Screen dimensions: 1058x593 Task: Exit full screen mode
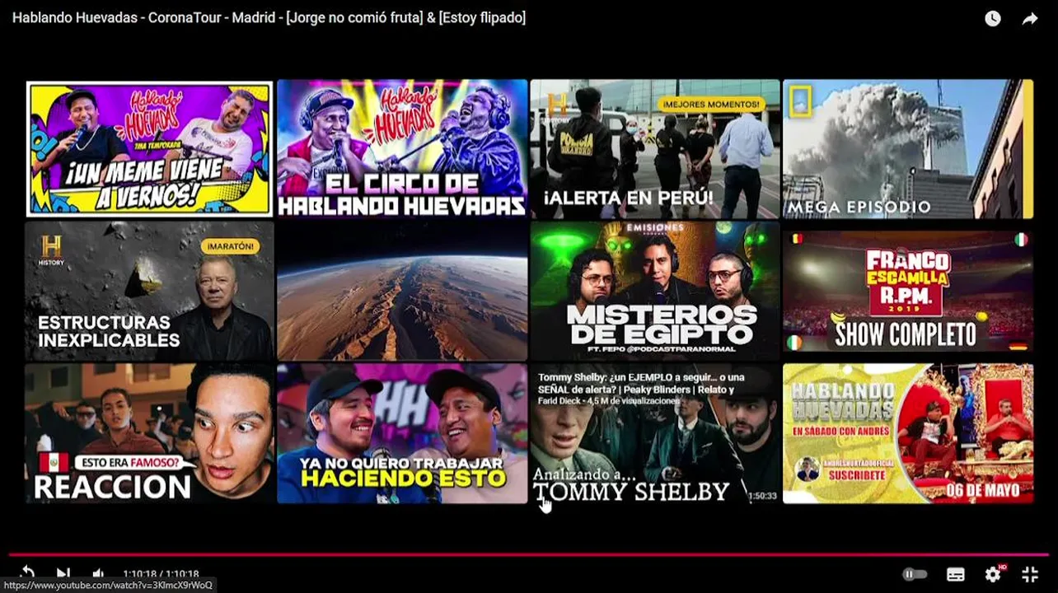pyautogui.click(x=1030, y=574)
